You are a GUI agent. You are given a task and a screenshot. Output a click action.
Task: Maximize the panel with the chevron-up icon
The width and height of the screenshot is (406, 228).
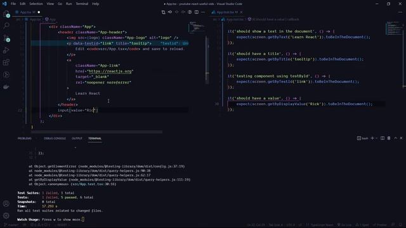pyautogui.click(x=395, y=138)
